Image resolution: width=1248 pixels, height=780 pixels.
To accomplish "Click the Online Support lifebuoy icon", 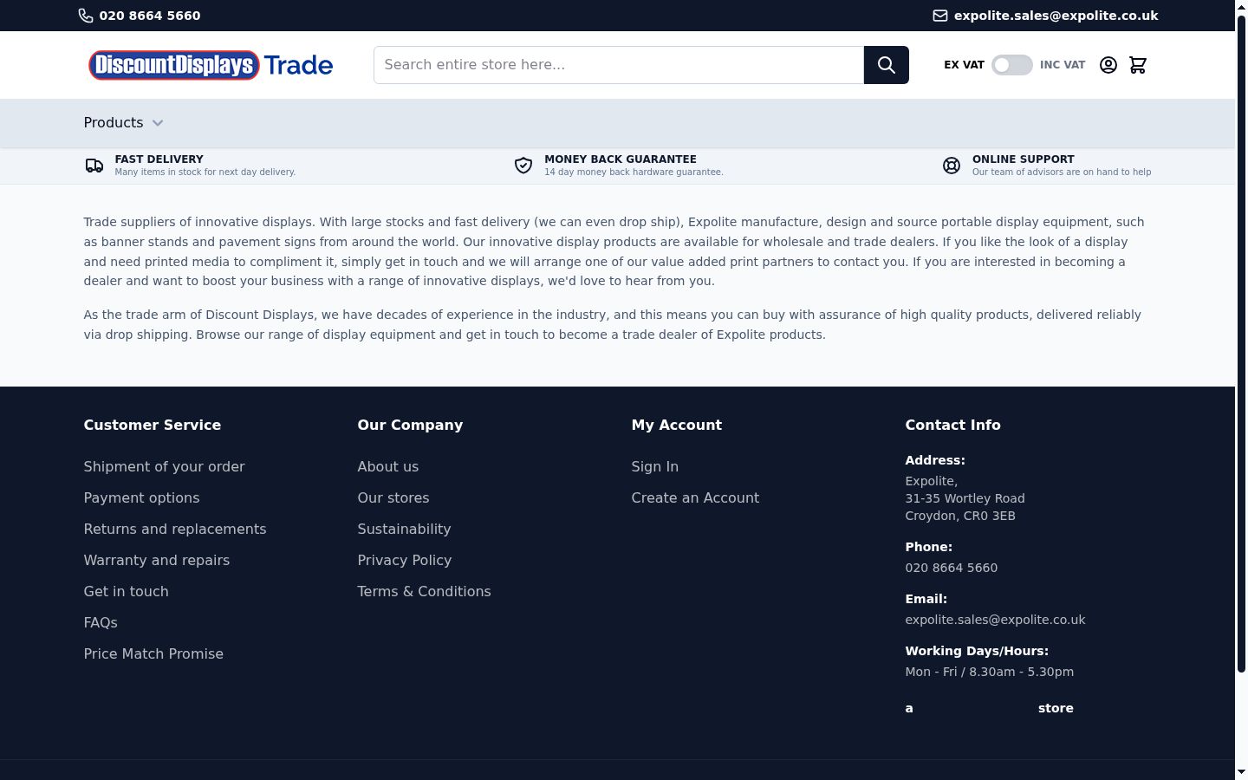I will 952,166.
